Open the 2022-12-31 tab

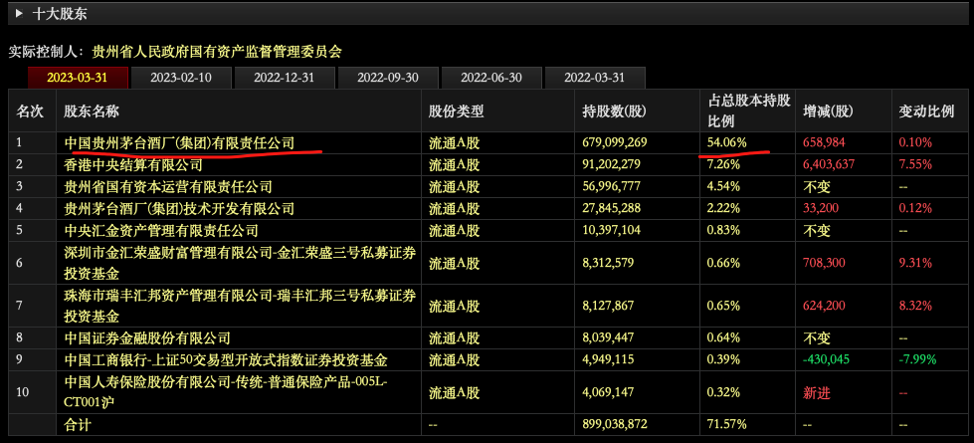pos(285,78)
